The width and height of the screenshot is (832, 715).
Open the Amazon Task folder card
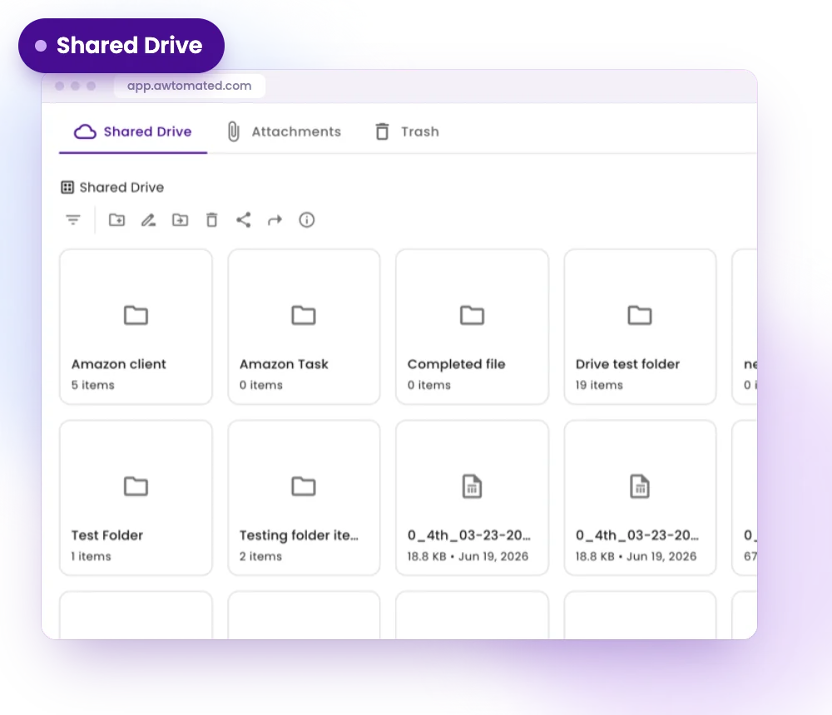click(x=304, y=327)
